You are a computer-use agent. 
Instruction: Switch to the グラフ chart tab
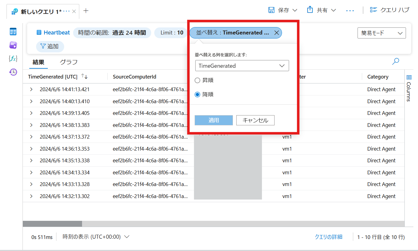point(68,62)
